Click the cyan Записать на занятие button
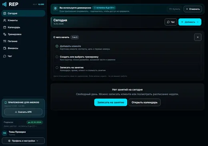 (x=111, y=103)
